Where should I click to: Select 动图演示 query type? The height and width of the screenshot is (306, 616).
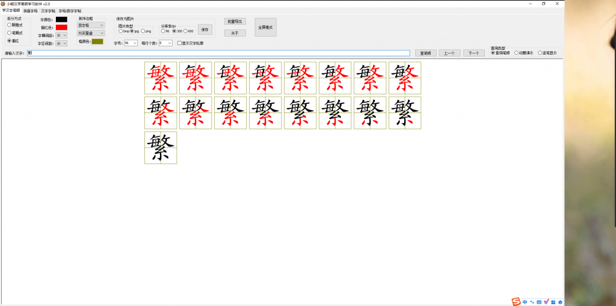click(524, 53)
